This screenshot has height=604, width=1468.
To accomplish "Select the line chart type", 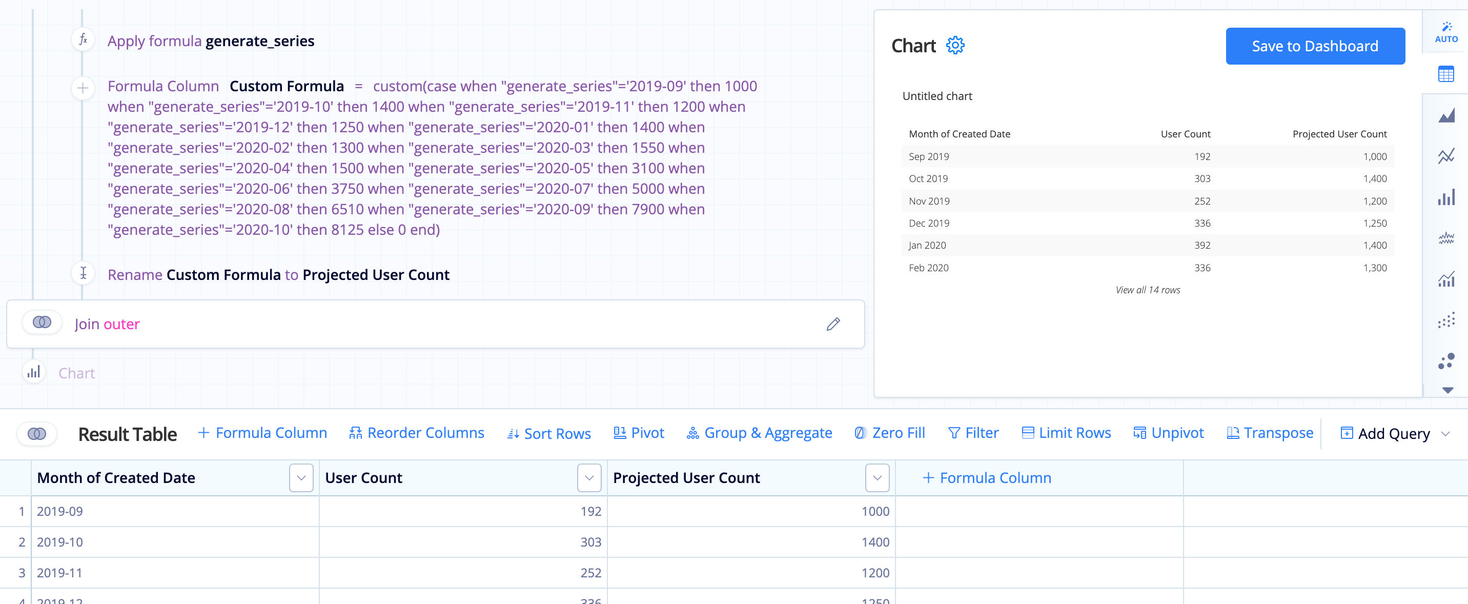I will click(x=1446, y=156).
